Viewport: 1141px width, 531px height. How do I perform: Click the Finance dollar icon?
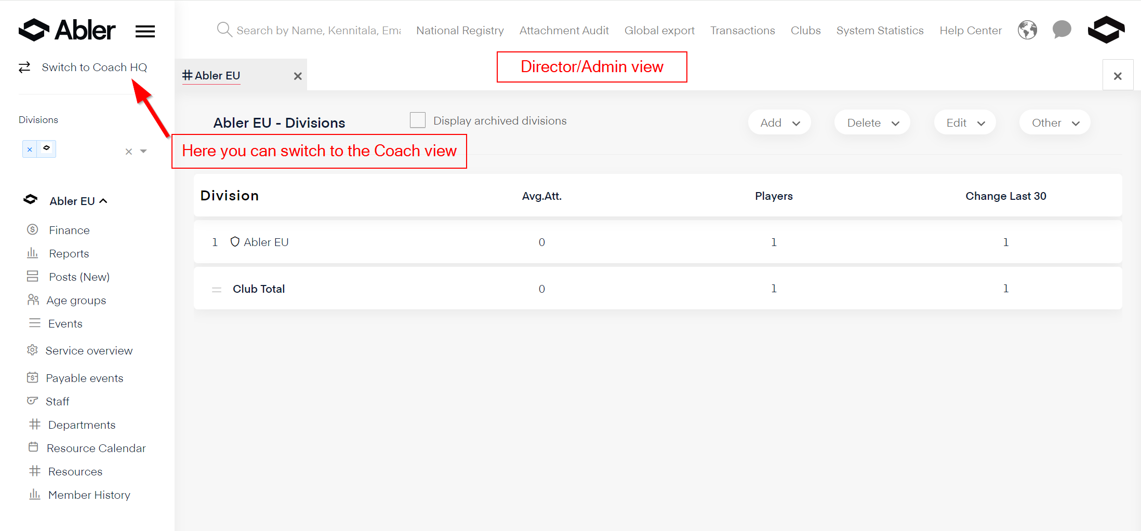[33, 229]
